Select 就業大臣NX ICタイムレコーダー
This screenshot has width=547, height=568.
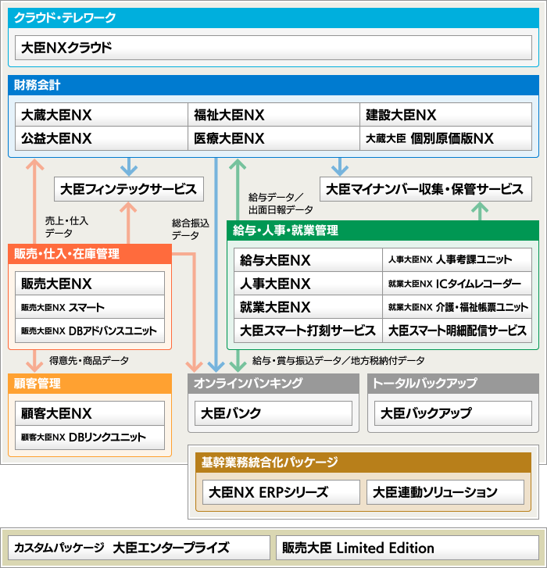[x=457, y=284]
